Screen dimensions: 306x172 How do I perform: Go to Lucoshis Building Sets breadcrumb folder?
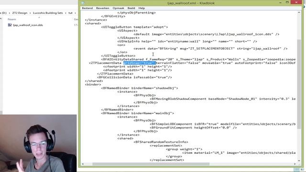(48, 13)
